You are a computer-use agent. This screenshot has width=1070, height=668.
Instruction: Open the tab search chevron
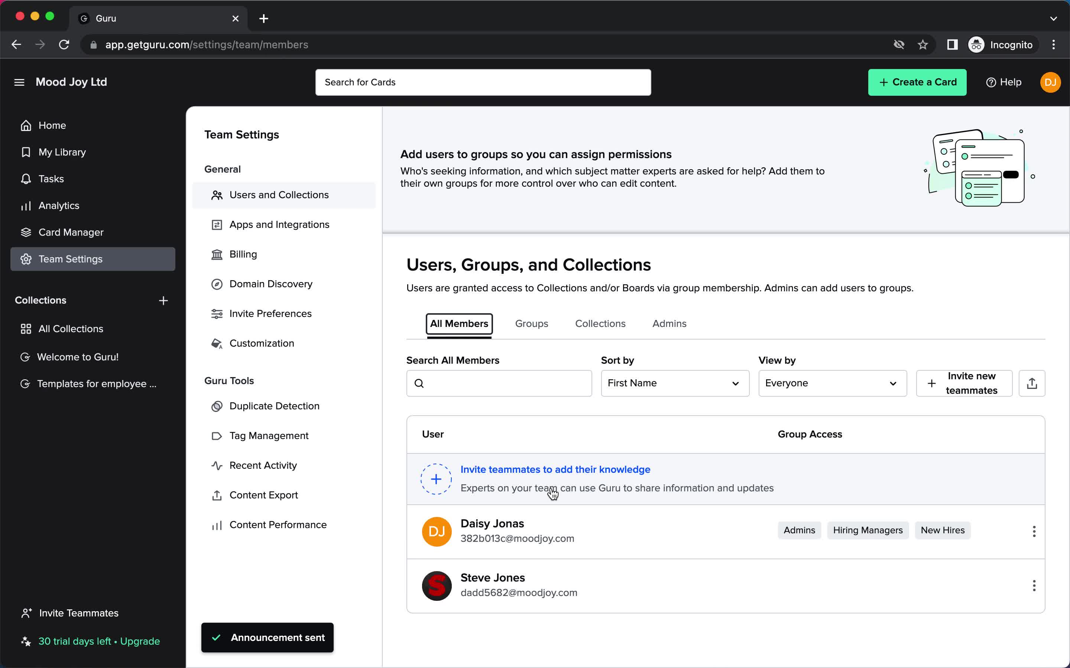1053,19
